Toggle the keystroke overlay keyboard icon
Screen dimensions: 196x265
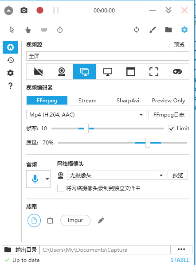(x=44, y=30)
